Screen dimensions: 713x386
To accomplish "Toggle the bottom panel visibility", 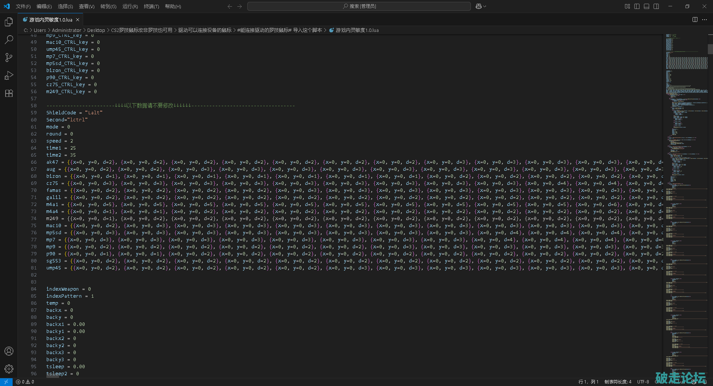I will [x=647, y=6].
